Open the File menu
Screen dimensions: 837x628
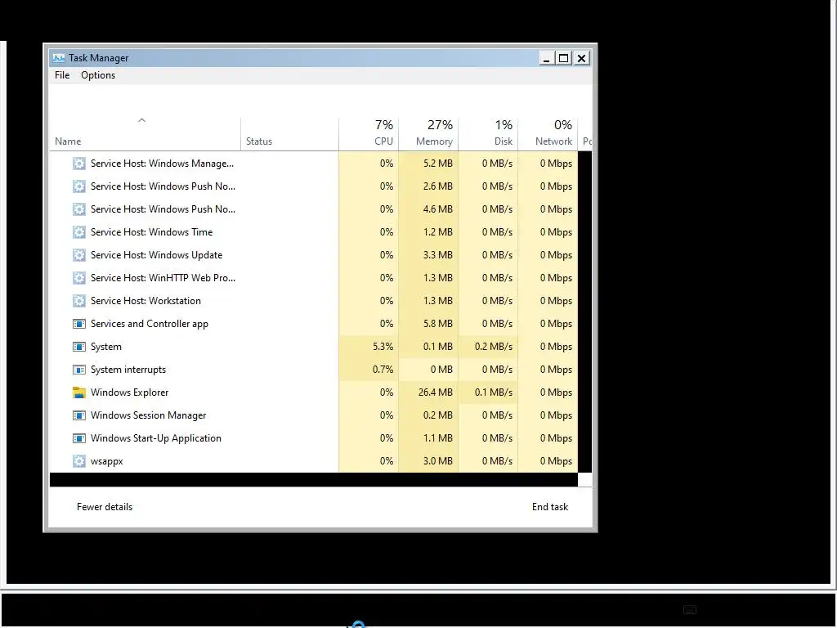[62, 75]
